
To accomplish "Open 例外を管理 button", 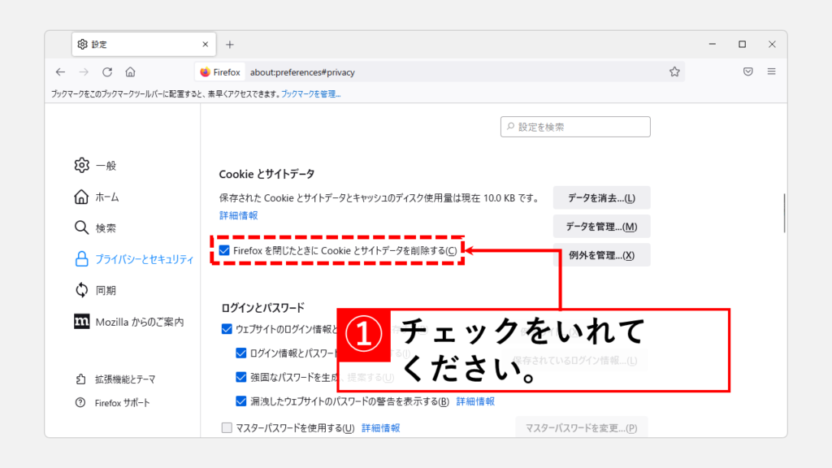I will (x=601, y=255).
